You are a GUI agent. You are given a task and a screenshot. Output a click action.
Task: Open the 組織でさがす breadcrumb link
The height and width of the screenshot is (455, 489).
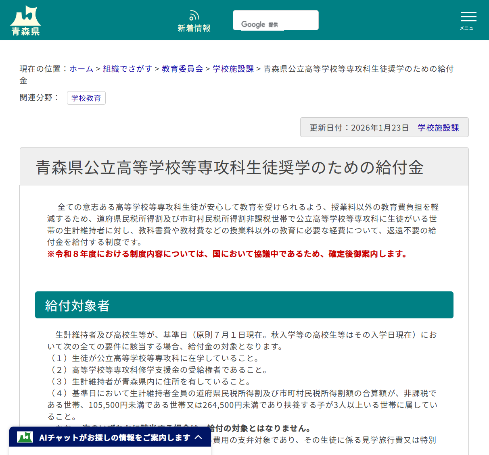click(127, 69)
